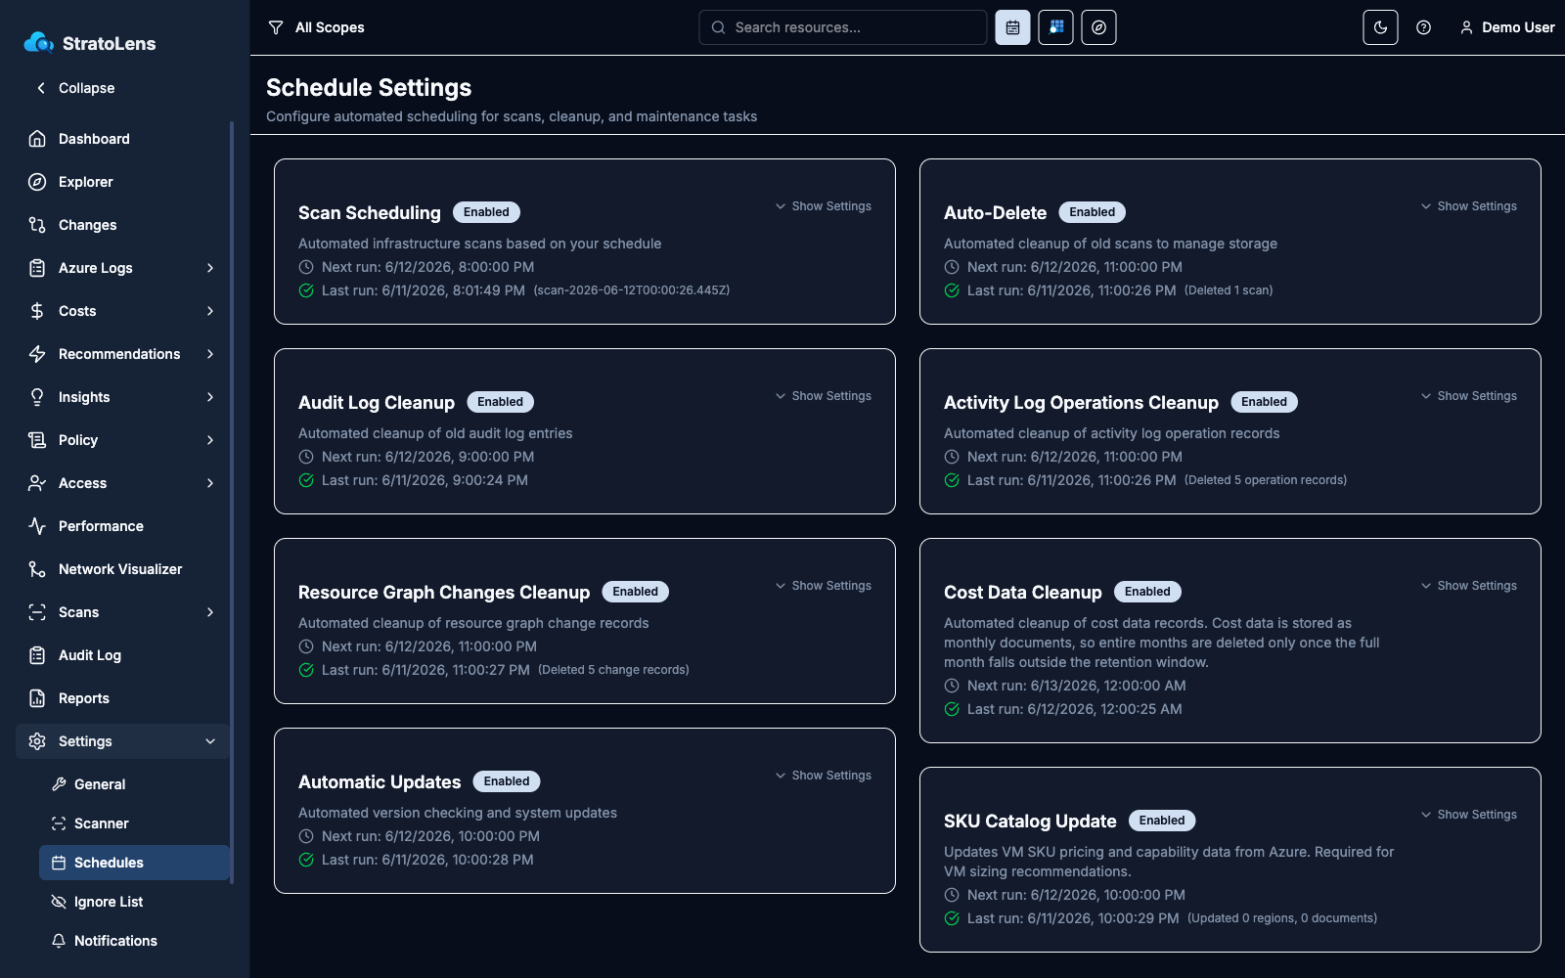Expand the Insights chevron
The width and height of the screenshot is (1565, 978).
(x=210, y=397)
